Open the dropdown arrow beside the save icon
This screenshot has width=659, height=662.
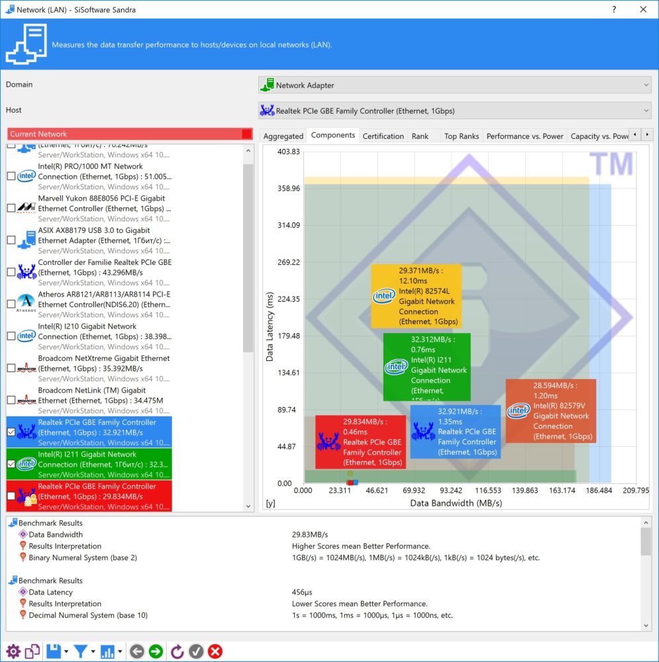[x=66, y=651]
